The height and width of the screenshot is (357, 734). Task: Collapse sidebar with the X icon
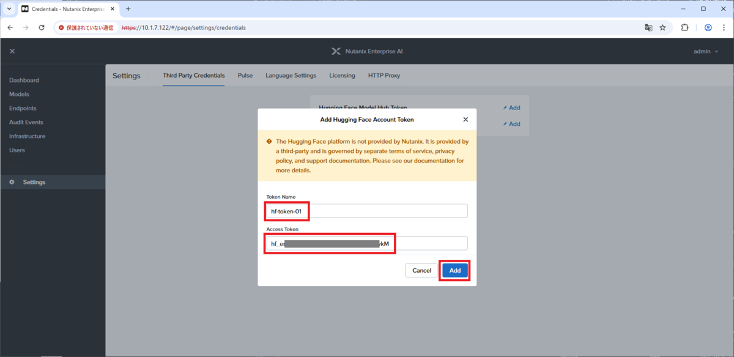coord(12,51)
